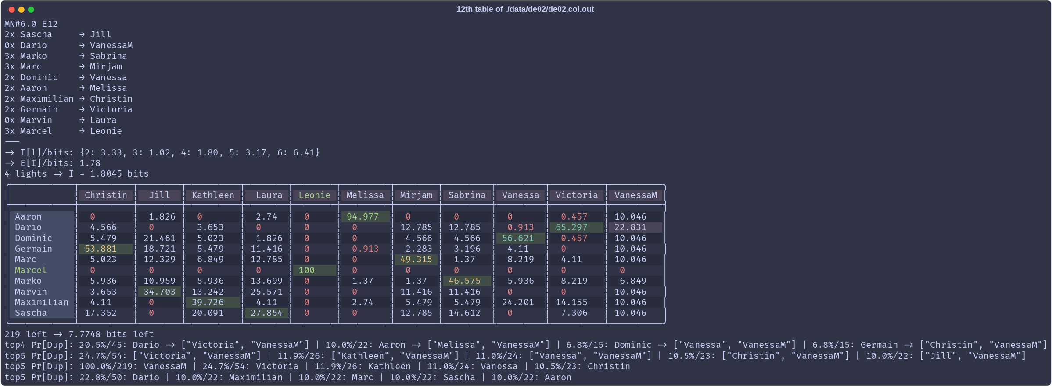Click the highlighted 49.315 cell

(x=416, y=259)
